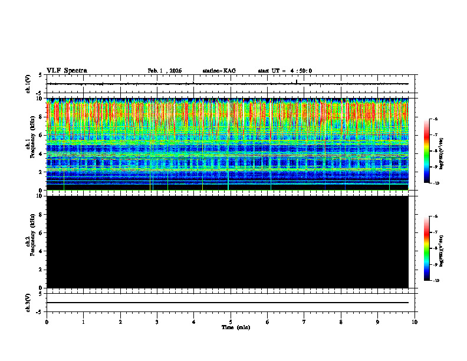Click the "VLF Spectra" plot title

click(67, 71)
